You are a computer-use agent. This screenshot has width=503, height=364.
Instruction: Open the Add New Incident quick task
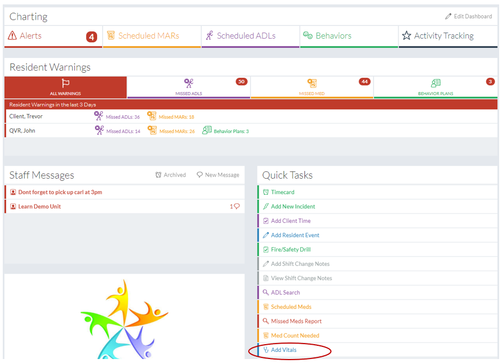293,207
